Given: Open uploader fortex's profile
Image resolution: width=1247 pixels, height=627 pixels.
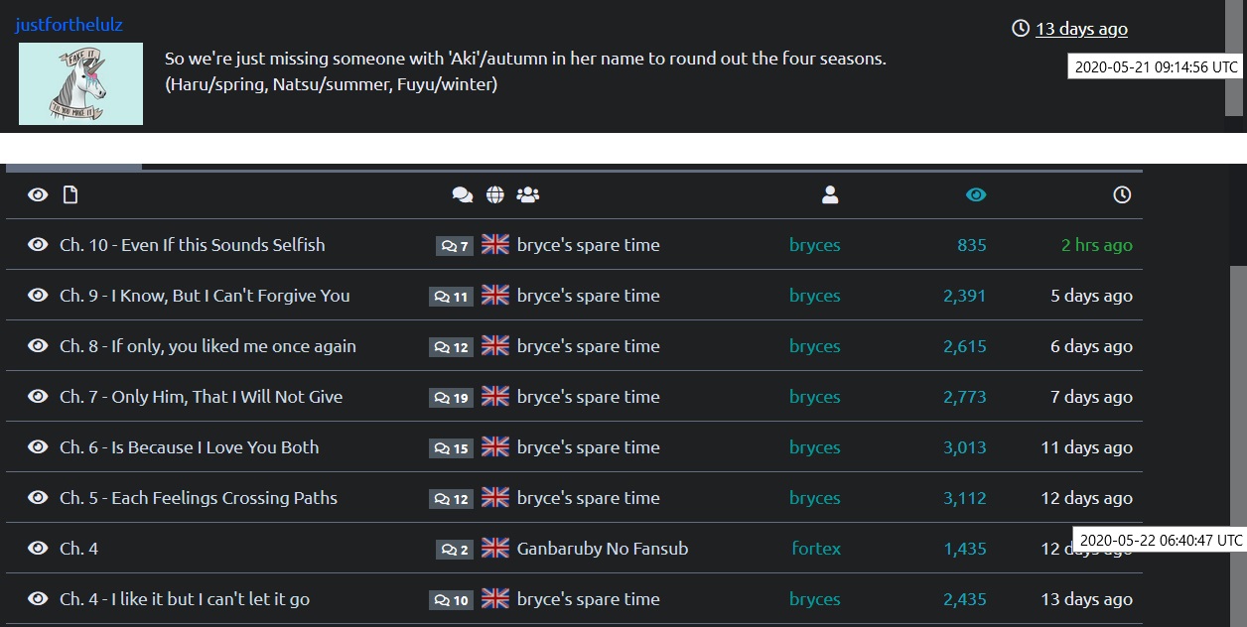Looking at the screenshot, I should (x=816, y=549).
